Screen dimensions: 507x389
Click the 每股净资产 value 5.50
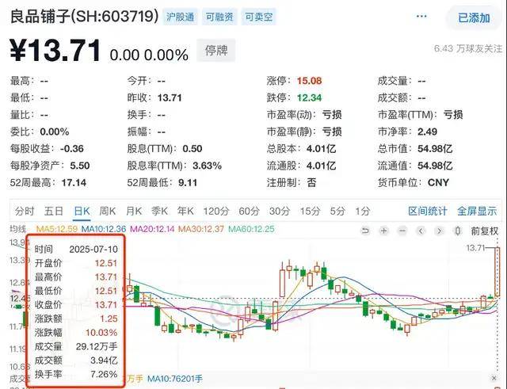click(80, 166)
